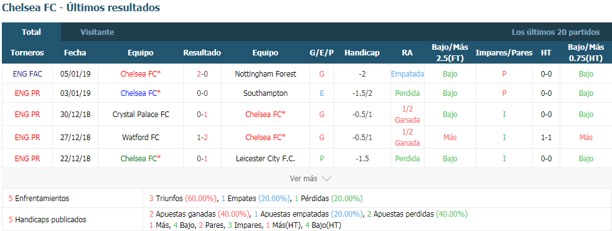This screenshot has width=612, height=231.
Task: Open Southampton team link
Action: [265, 93]
